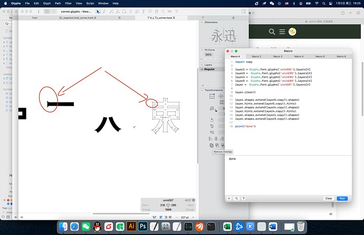Open Adobe Illustrator from the dock

[131, 227]
